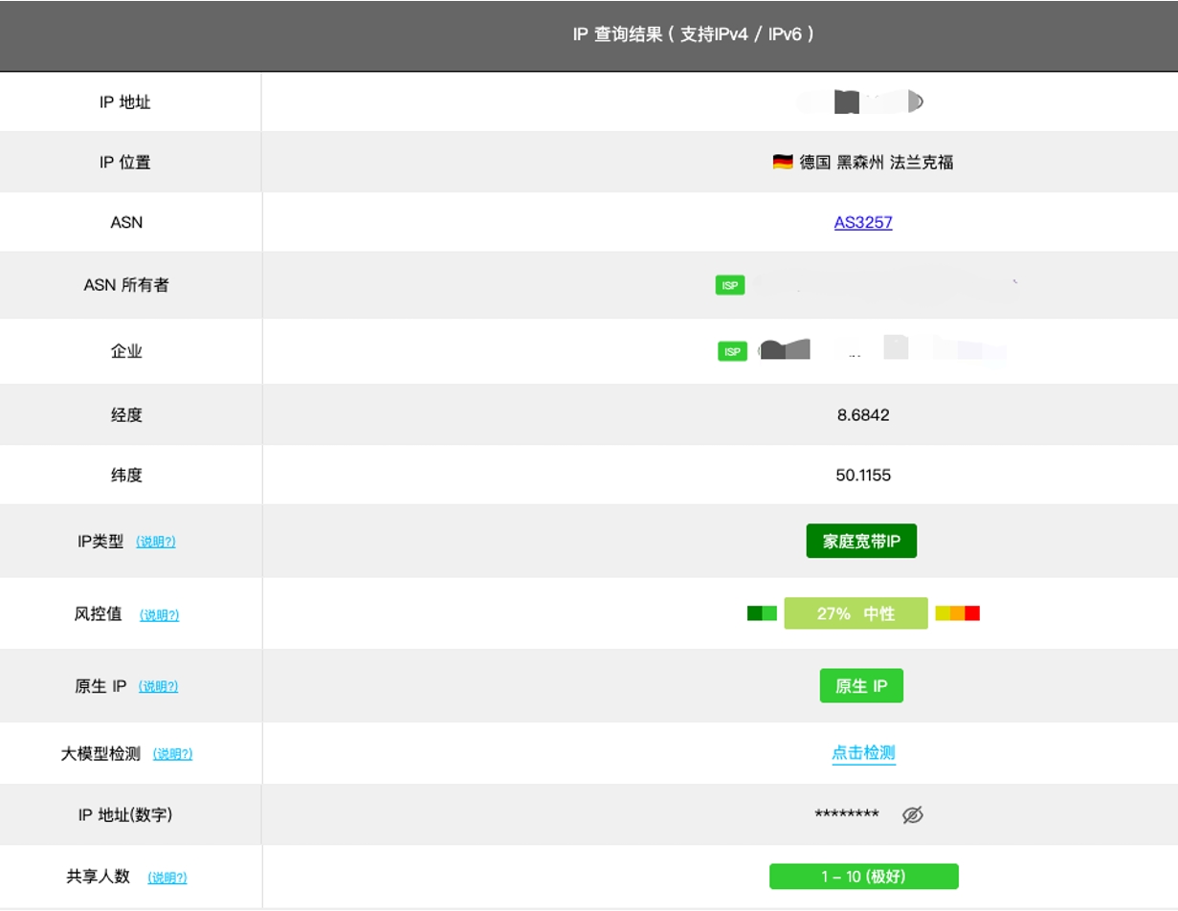
Task: Click the 原生 IP green badge
Action: [x=861, y=686]
